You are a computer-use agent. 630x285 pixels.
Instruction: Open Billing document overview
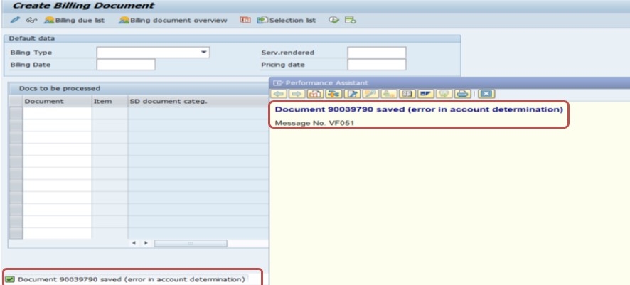pyautogui.click(x=173, y=20)
